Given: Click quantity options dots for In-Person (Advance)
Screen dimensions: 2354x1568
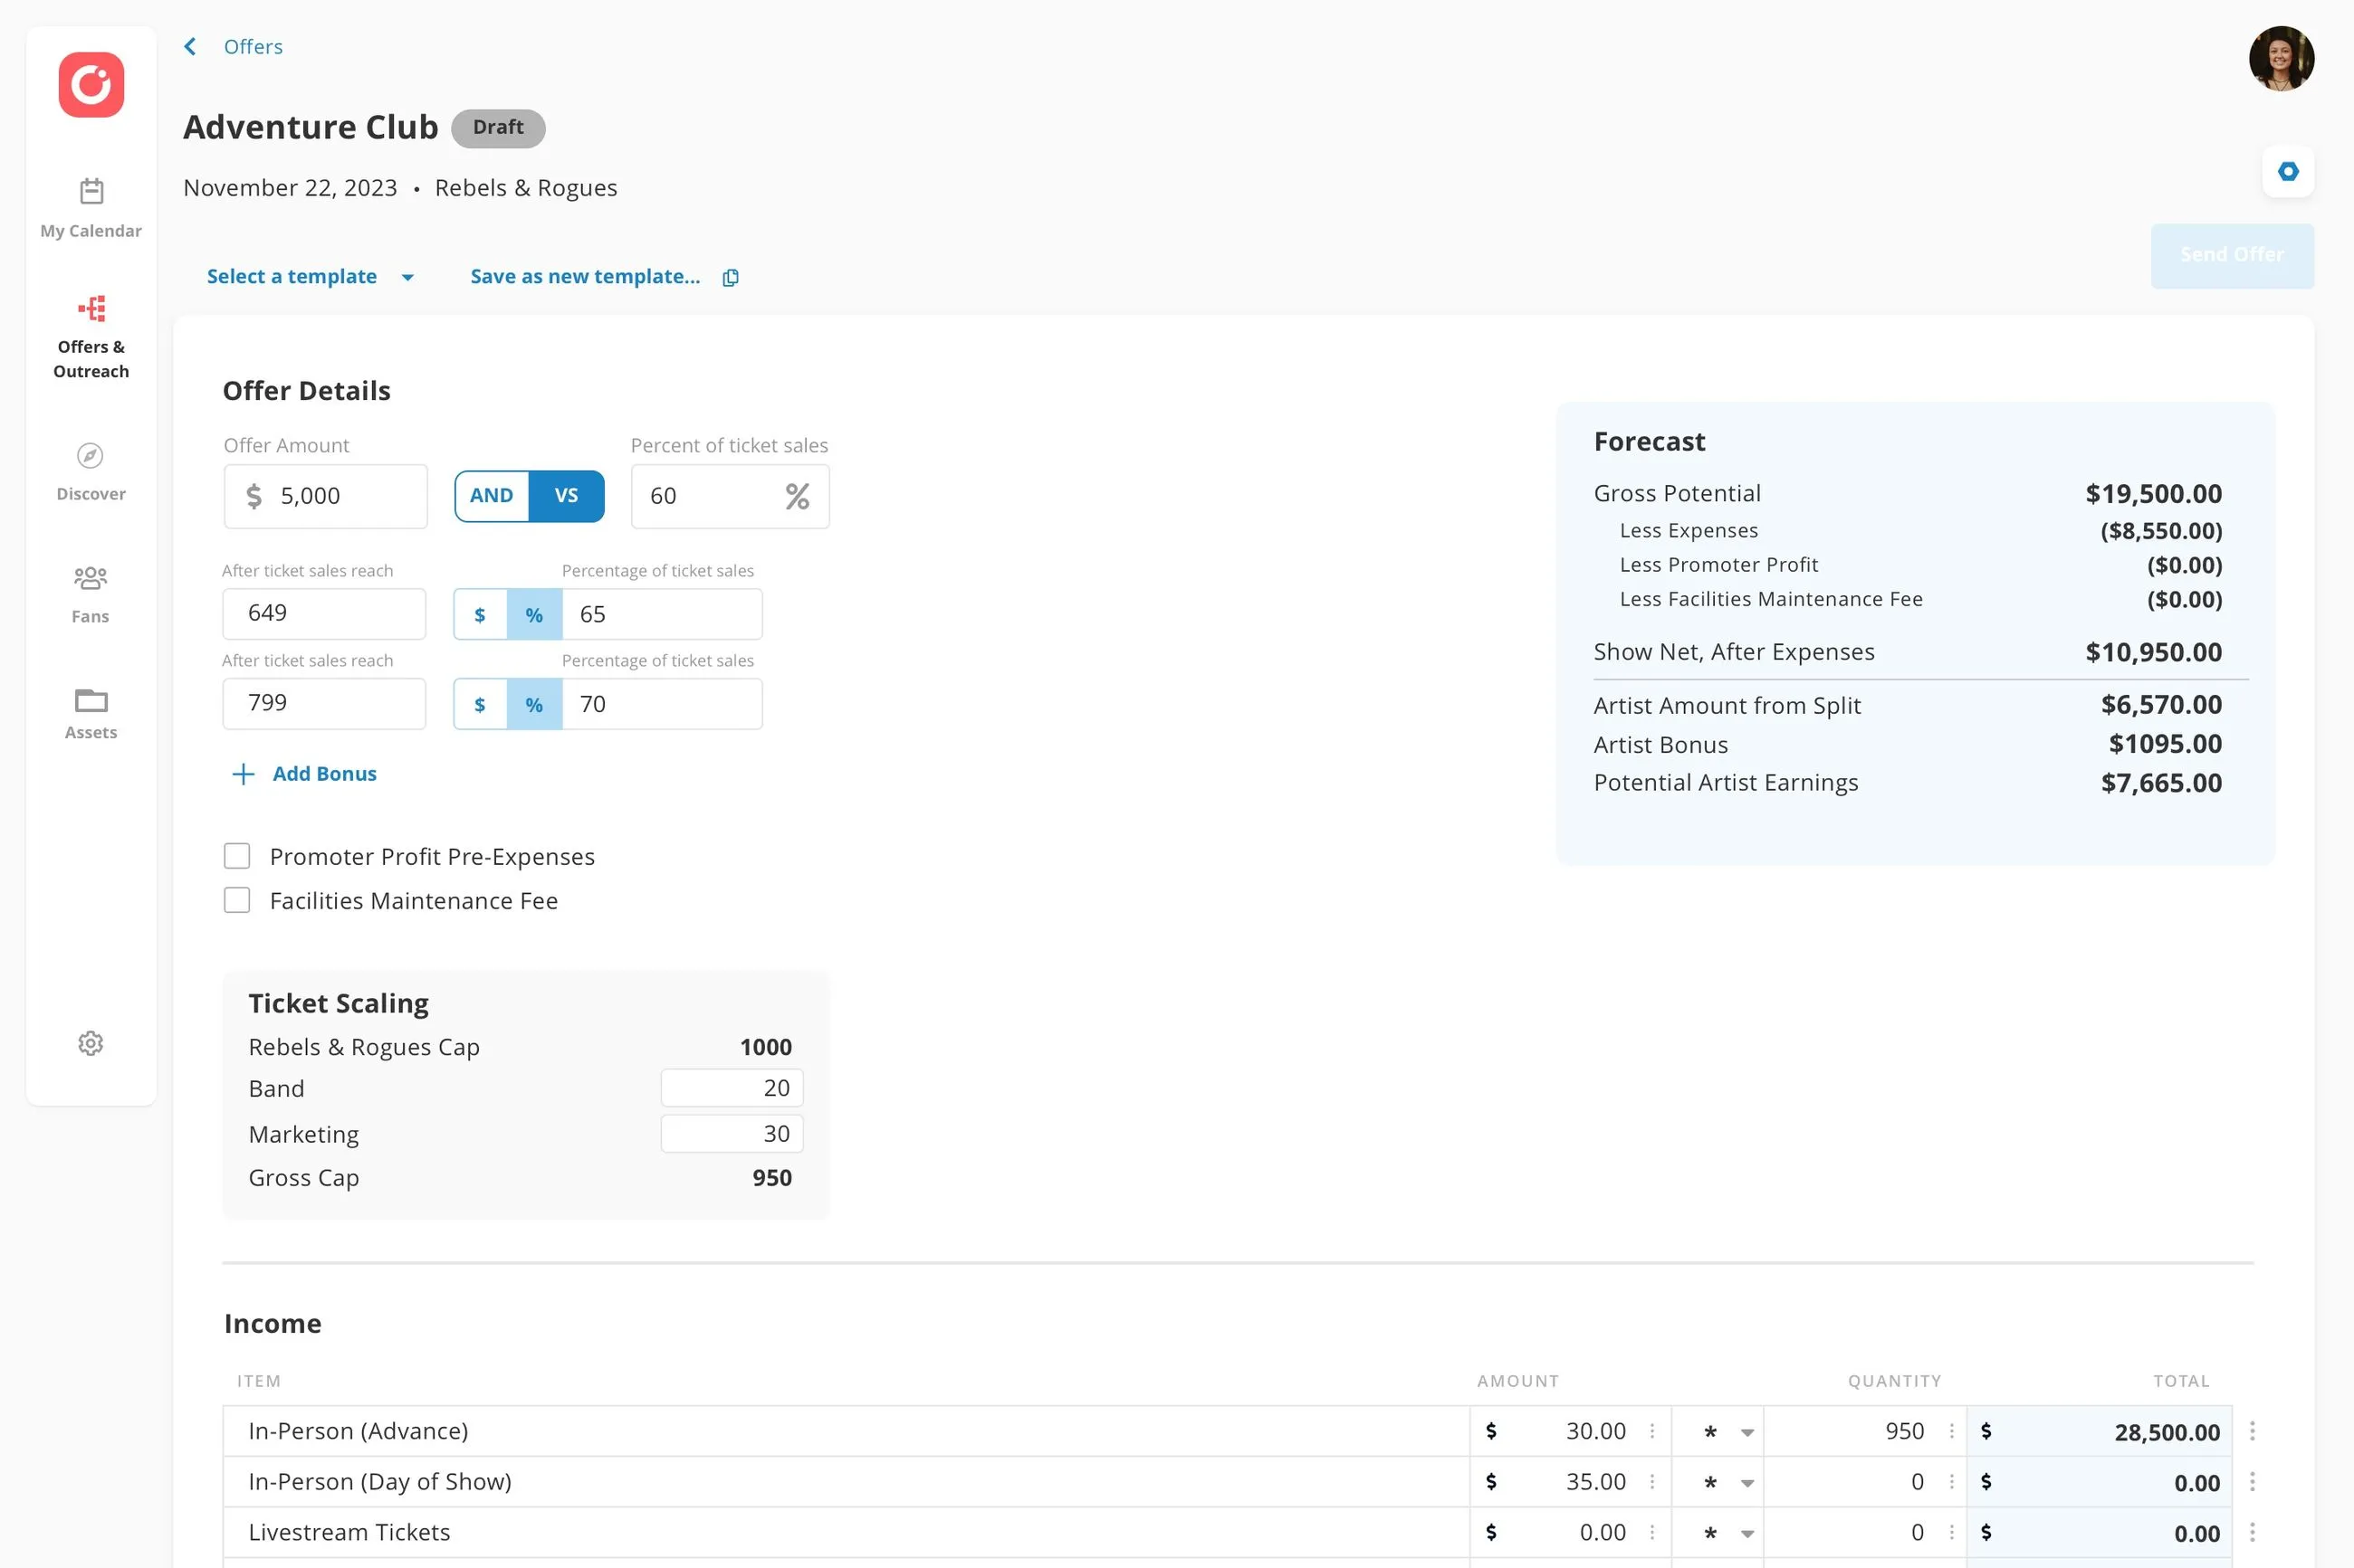Looking at the screenshot, I should pos(1951,1431).
